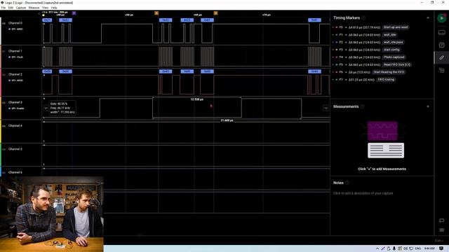Open the Device Settings sidebar icon
The width and height of the screenshot is (449, 252).
tap(441, 33)
